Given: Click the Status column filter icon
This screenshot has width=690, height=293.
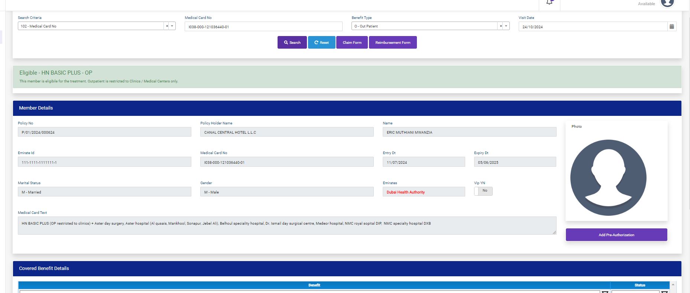Looking at the screenshot, I should click(664, 292).
